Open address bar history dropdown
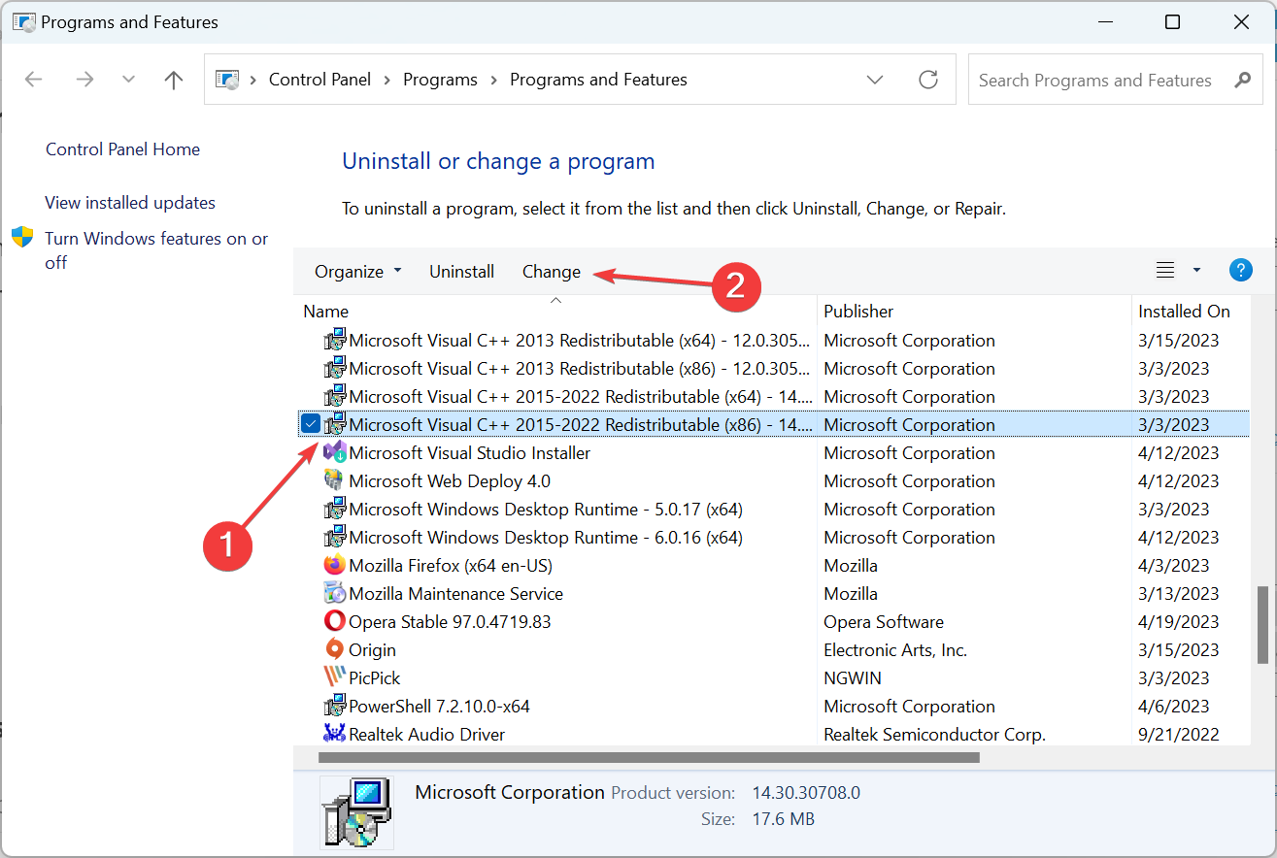Screen dimensions: 1277x858 coord(875,80)
